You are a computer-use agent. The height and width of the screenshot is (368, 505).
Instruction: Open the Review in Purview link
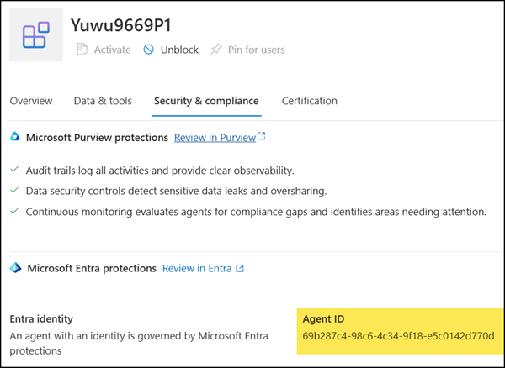[214, 136]
